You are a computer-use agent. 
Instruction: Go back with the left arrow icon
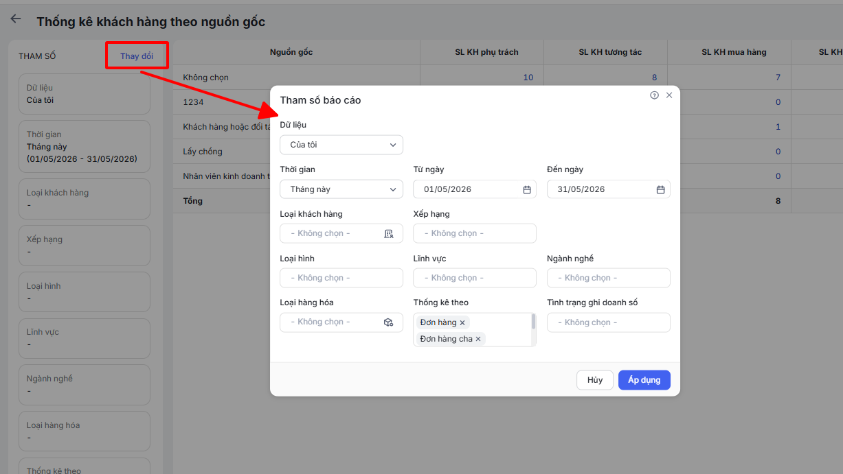[16, 19]
